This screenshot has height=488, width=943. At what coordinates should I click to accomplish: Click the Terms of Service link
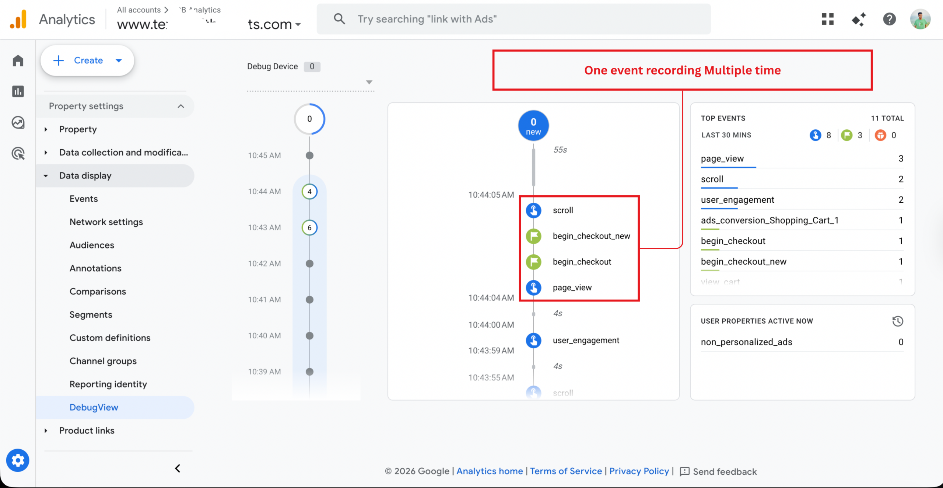tap(566, 471)
